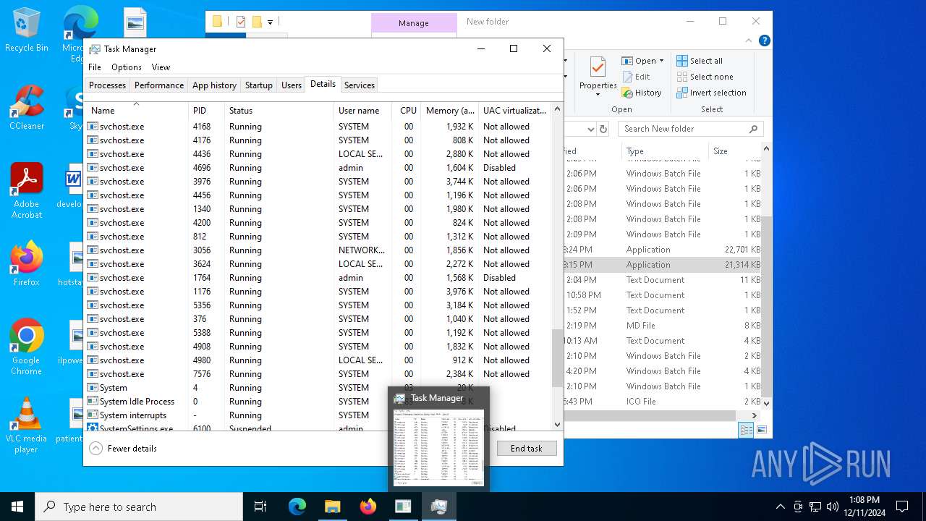The height and width of the screenshot is (521, 926).
Task: Open the Manage ribbon tab in Explorer
Action: click(x=414, y=23)
